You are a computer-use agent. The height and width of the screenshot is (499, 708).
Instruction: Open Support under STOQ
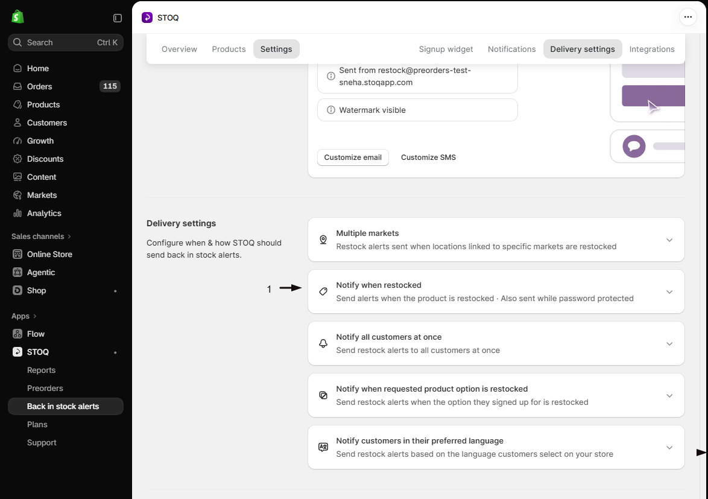coord(42,442)
